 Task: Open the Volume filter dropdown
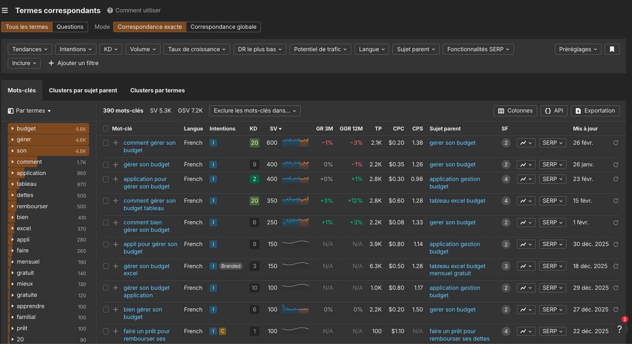coord(142,49)
